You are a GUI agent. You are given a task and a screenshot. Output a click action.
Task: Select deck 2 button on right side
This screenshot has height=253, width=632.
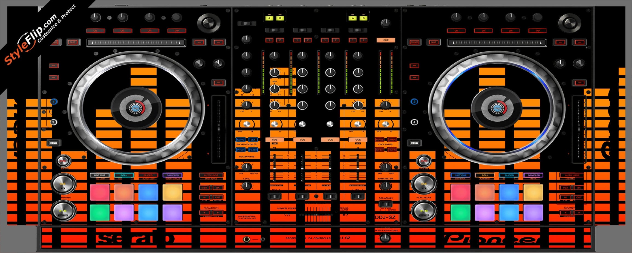414,102
